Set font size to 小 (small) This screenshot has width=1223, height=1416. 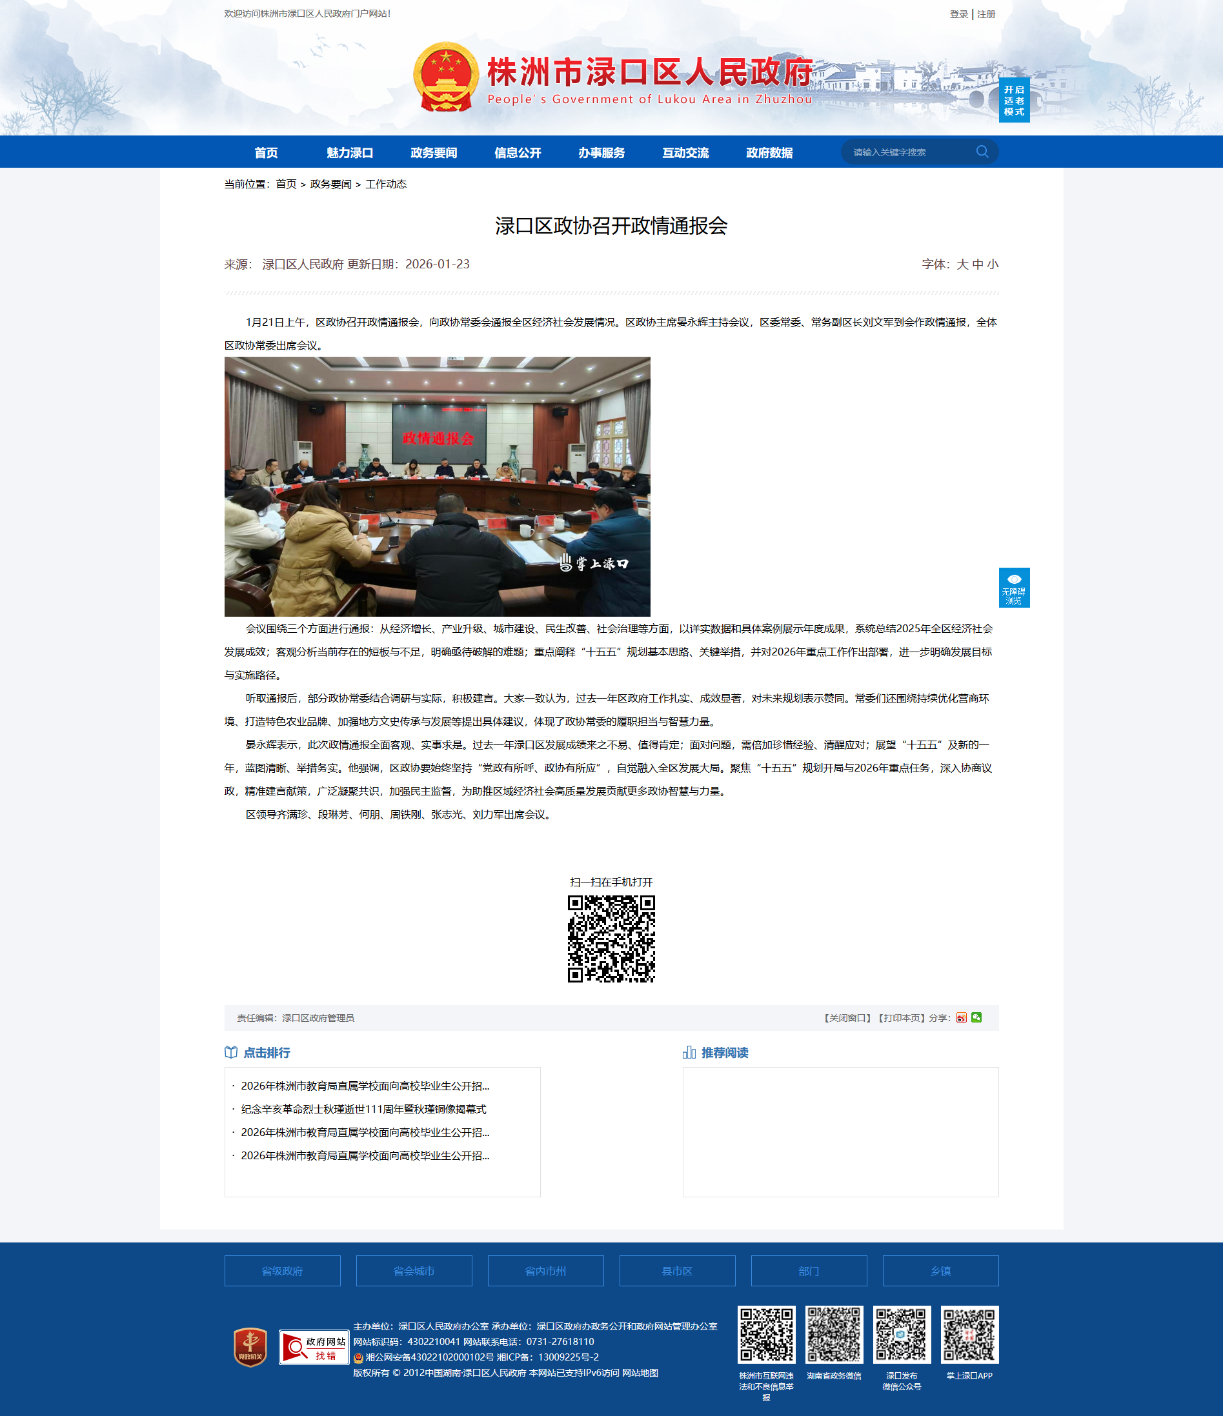[993, 264]
